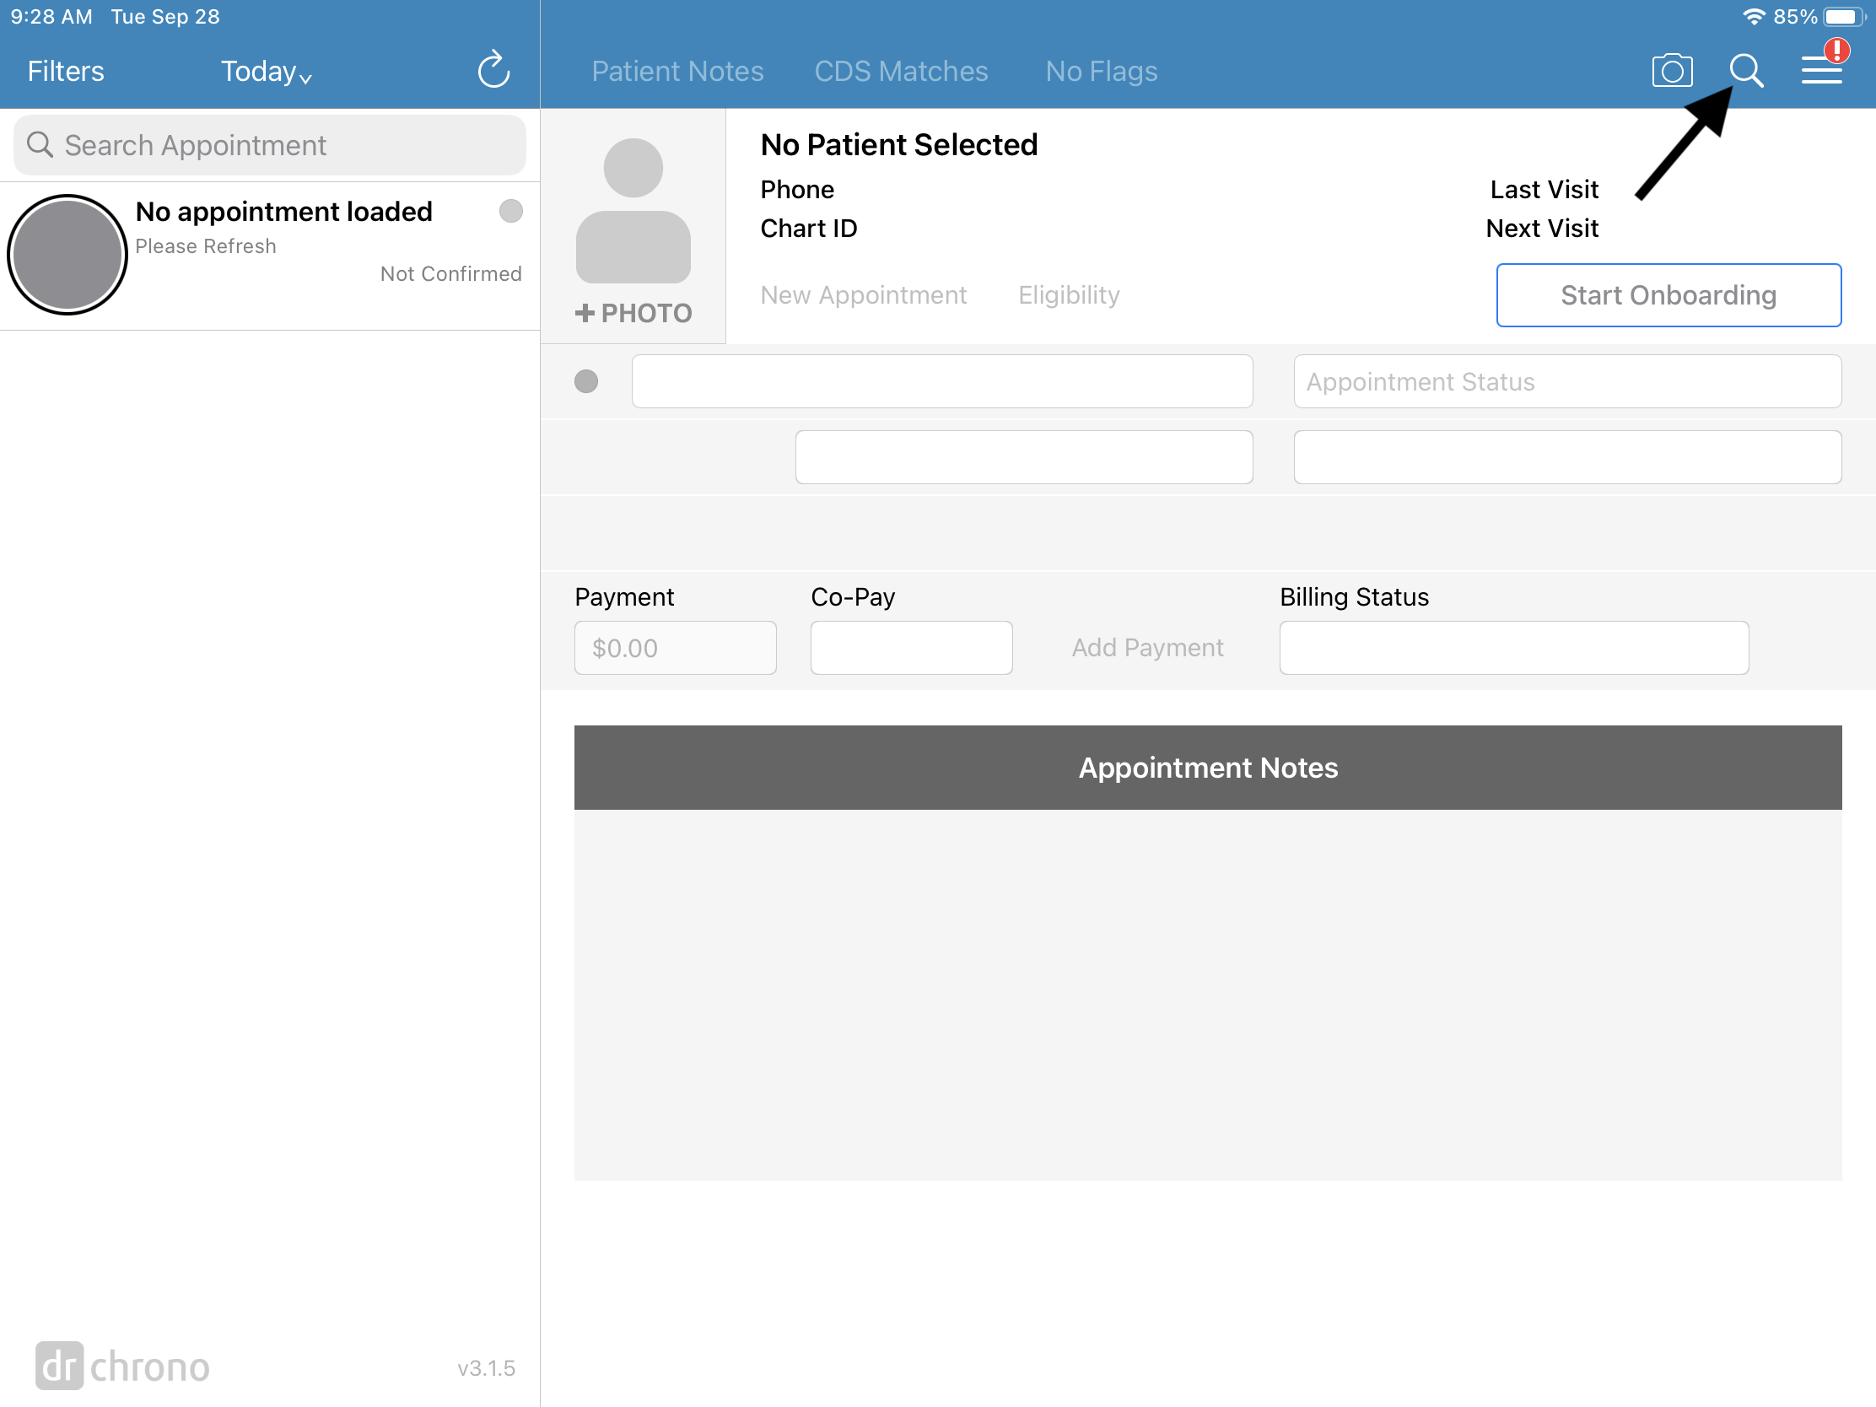The width and height of the screenshot is (1876, 1407).
Task: Tap the Appointment Notes header
Action: point(1208,768)
